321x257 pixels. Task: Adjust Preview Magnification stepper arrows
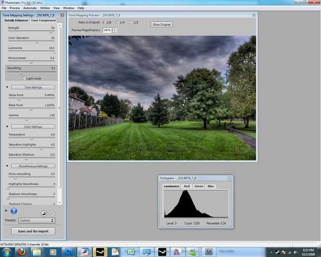tap(114, 31)
